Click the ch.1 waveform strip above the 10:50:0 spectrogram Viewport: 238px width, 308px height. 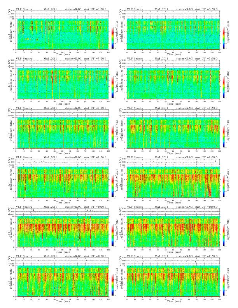click(173, 212)
